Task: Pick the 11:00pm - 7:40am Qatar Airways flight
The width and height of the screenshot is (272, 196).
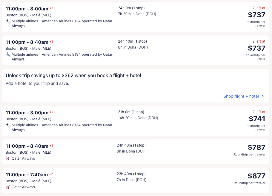Action: pos(27,175)
